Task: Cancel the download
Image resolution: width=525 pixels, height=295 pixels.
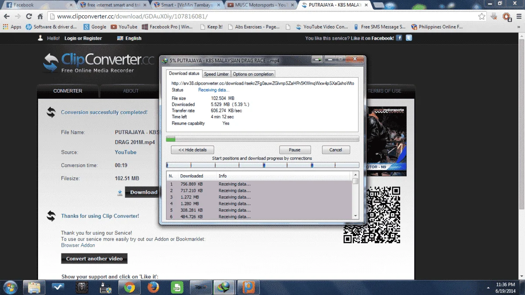Action: 336,150
